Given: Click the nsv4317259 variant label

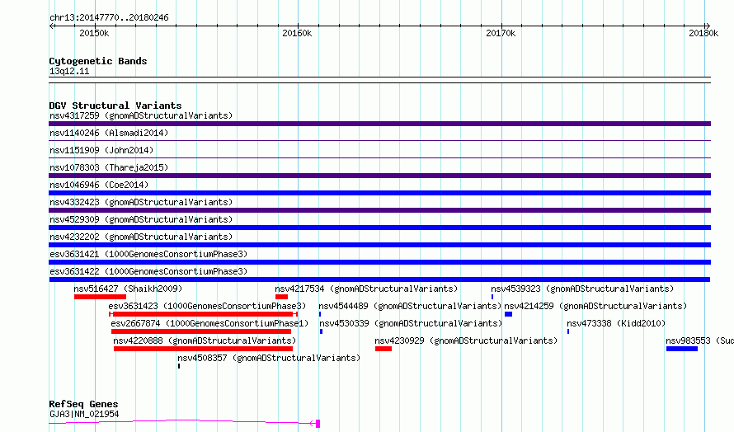Looking at the screenshot, I should pos(141,115).
